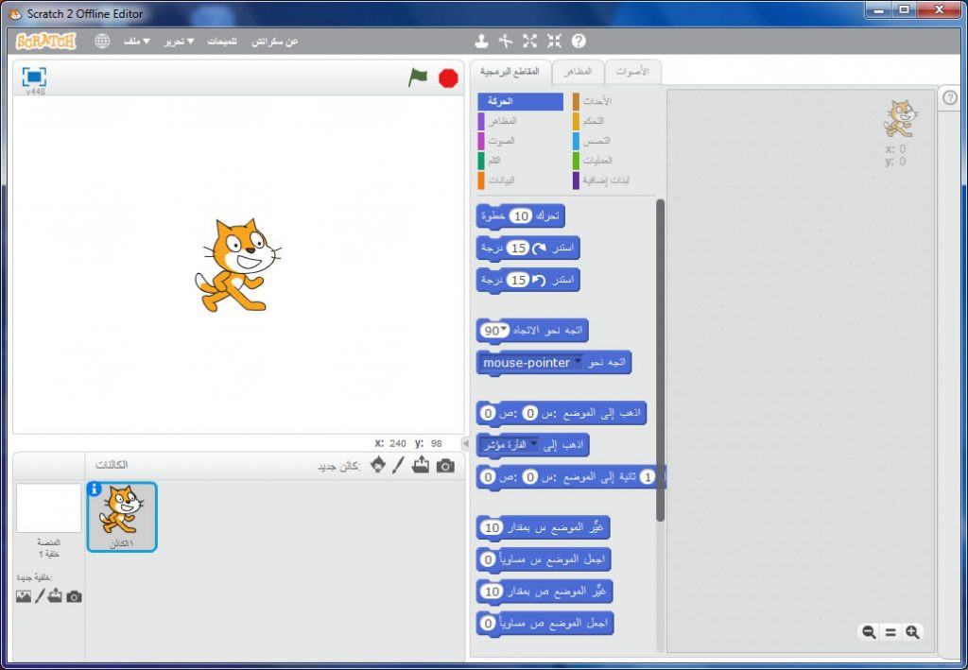Click the value field in change-x-by block

click(492, 527)
